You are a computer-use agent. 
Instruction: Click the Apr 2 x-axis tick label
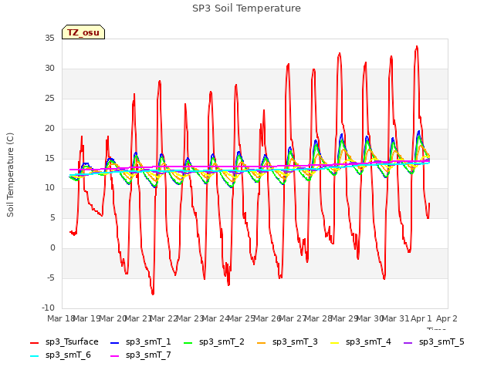tap(446, 318)
